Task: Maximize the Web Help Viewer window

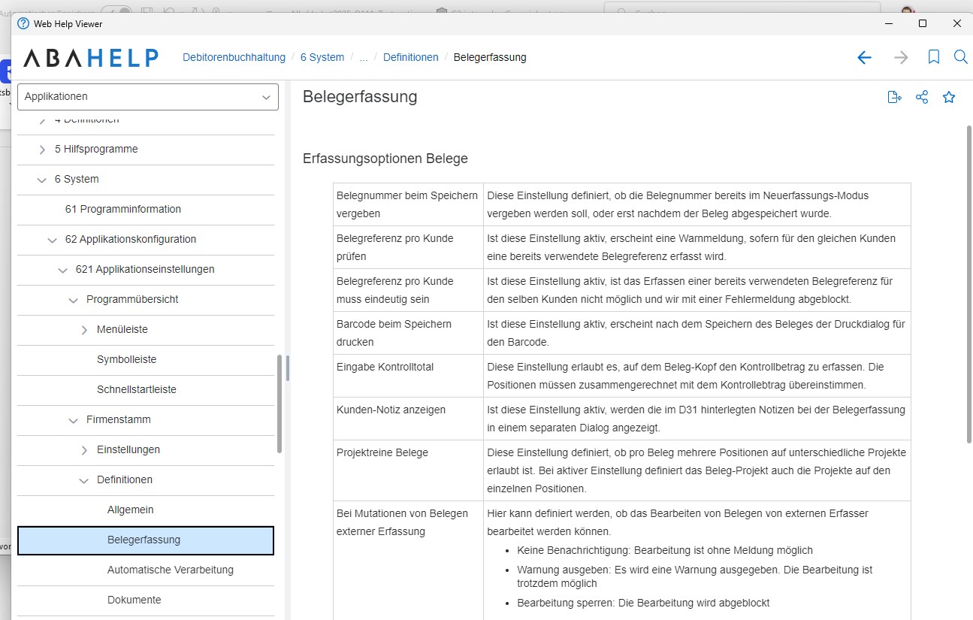Action: coord(923,23)
